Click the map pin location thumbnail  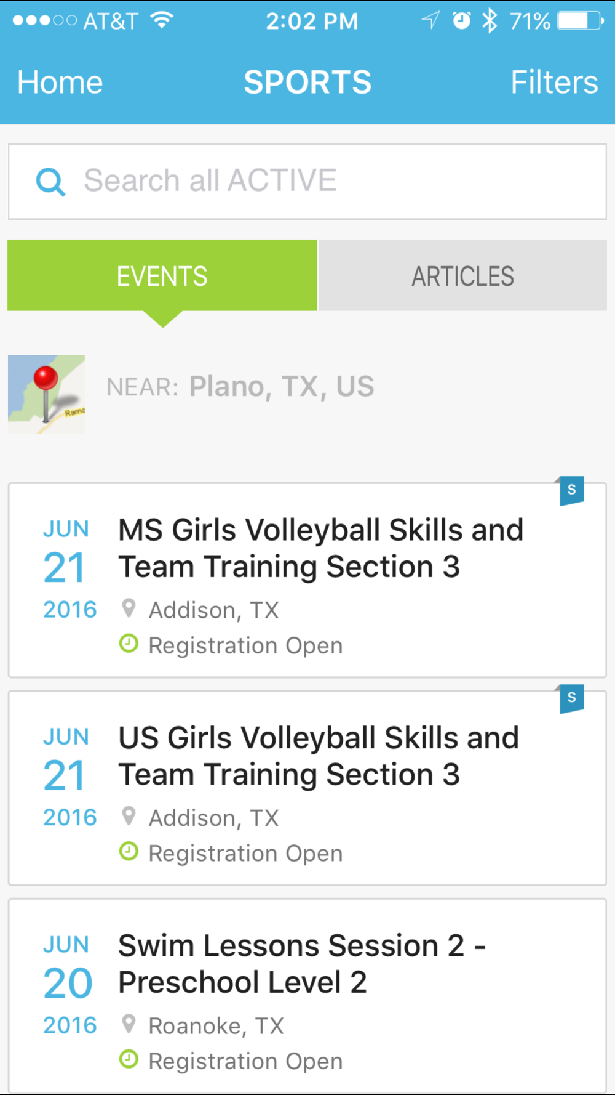46,394
